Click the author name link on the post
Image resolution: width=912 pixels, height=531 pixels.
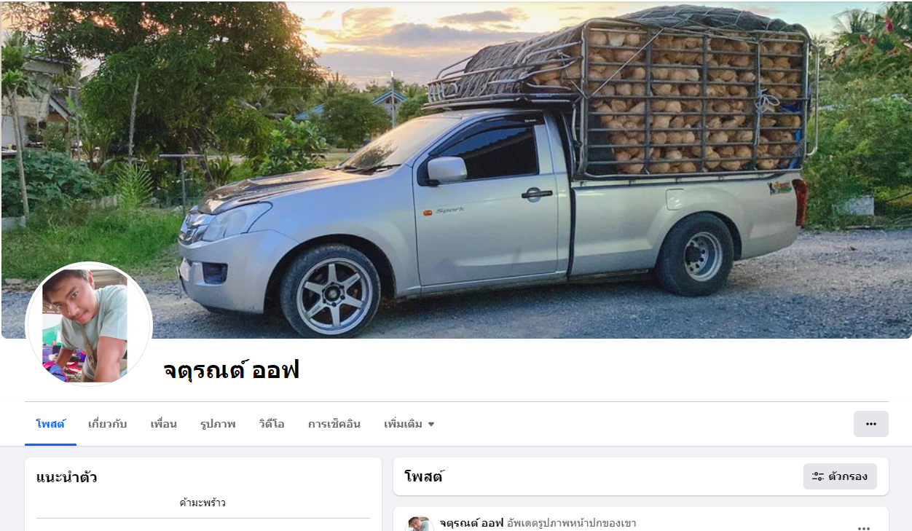tap(471, 523)
